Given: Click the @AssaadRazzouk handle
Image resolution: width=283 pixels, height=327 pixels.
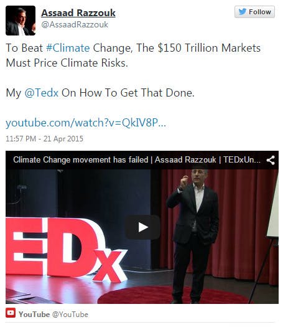Looking at the screenshot, I should pos(75,24).
